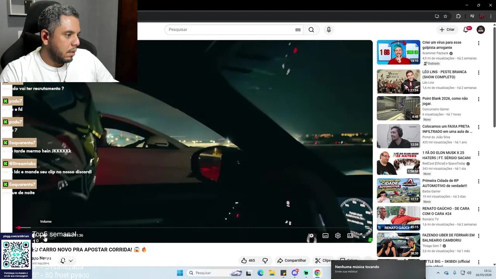
Task: Open the video player settings gear
Action: pos(338,236)
